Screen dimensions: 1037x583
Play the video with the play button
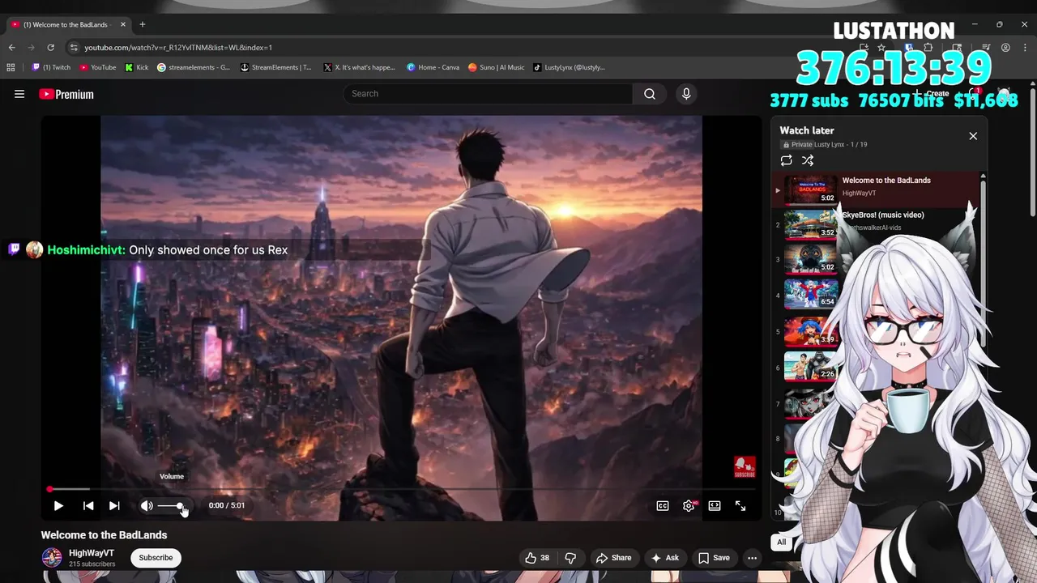click(x=58, y=505)
